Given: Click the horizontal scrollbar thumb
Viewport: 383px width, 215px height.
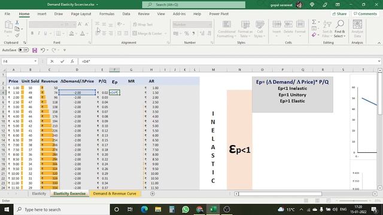Looking at the screenshot, I should click(280, 193).
